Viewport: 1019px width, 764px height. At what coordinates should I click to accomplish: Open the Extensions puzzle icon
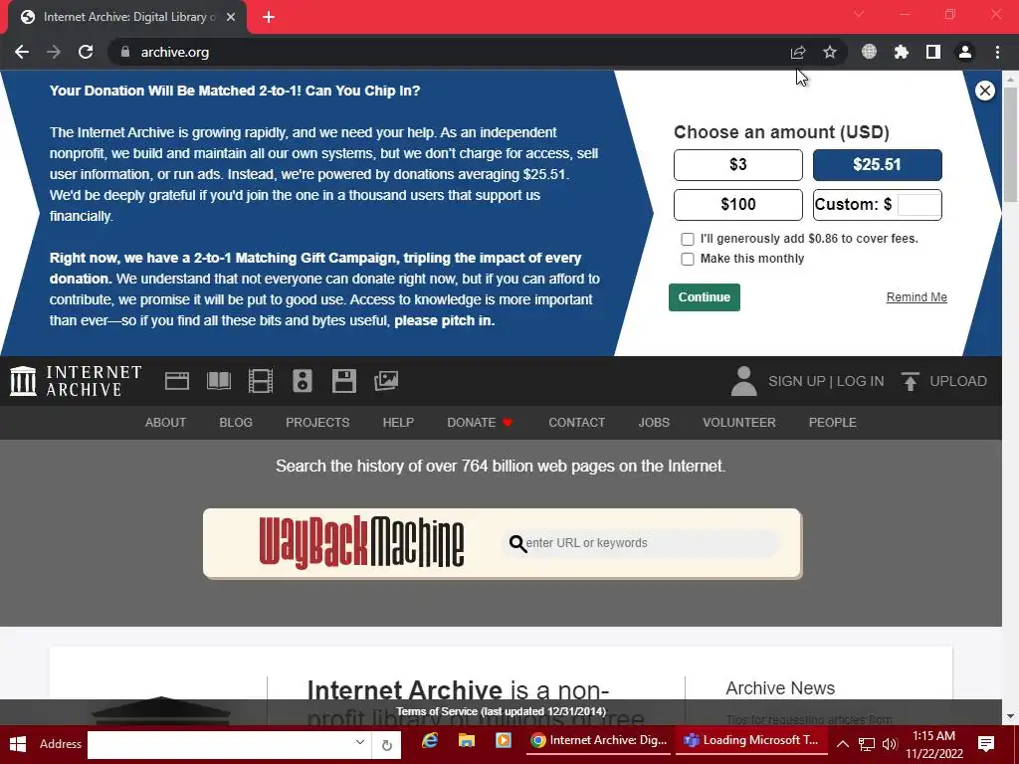902,52
